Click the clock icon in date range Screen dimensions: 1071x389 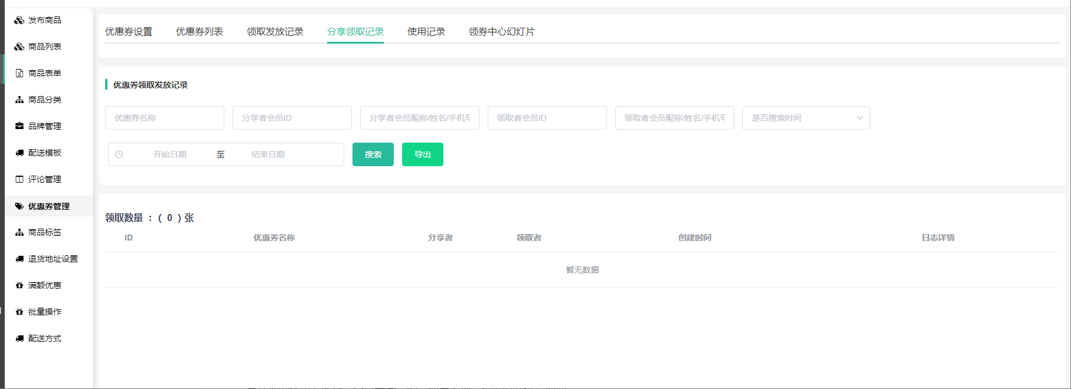119,154
